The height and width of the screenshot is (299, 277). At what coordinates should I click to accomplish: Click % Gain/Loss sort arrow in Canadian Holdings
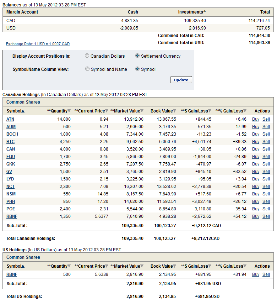[x=245, y=111]
